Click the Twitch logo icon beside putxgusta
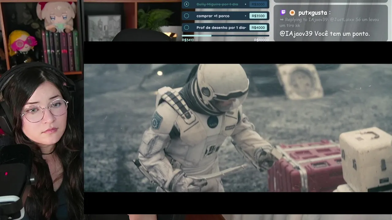392x220 pixels. [283, 13]
